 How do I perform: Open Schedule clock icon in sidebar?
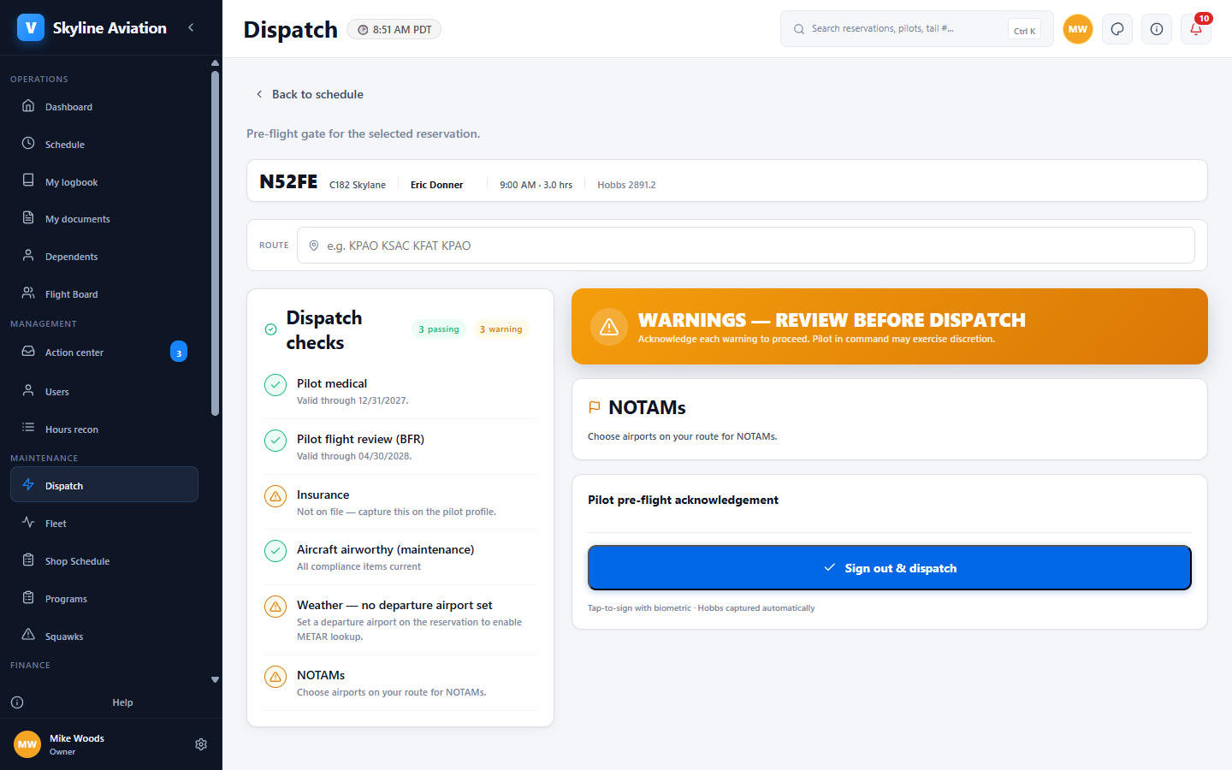point(28,144)
